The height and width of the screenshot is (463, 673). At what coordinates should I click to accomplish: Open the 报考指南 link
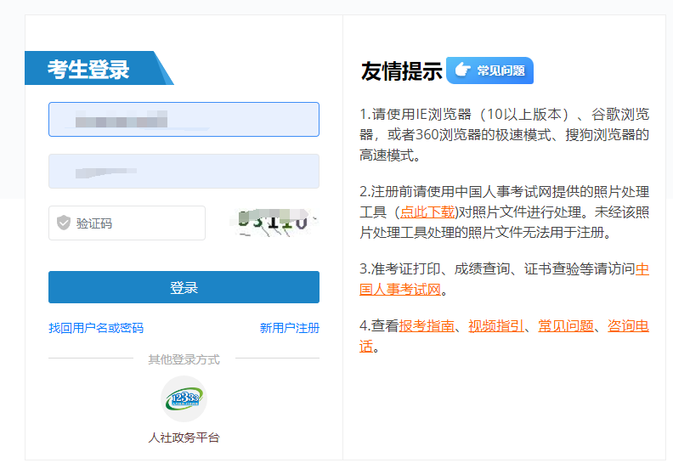(427, 326)
